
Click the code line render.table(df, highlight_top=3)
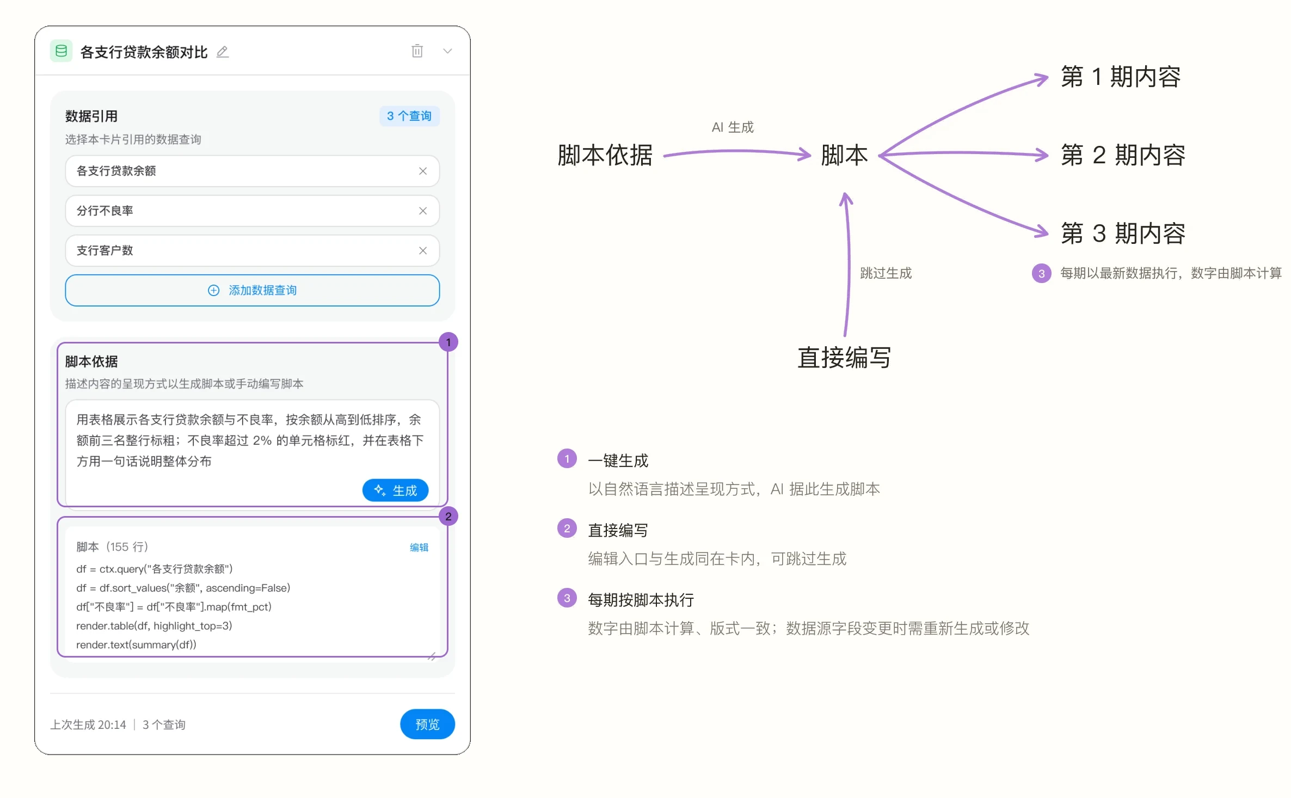(154, 625)
